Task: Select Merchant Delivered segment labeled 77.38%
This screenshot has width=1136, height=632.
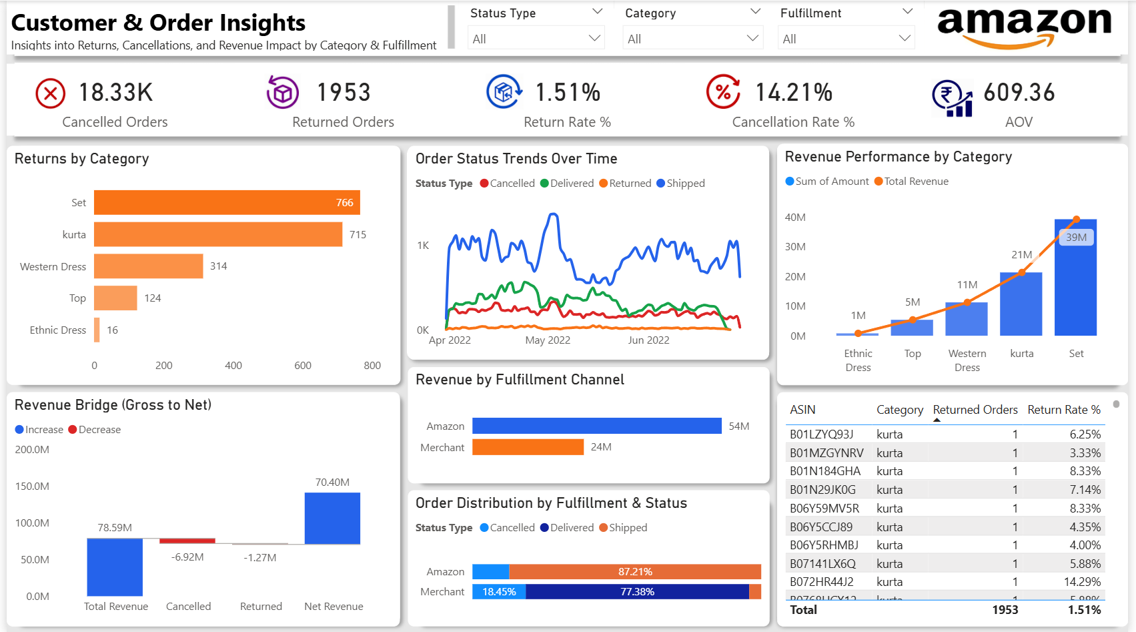Action: click(637, 592)
